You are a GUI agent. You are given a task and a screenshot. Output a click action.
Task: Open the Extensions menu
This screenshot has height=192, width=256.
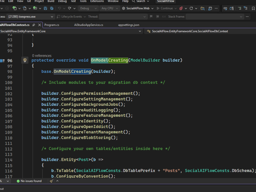(97, 1)
